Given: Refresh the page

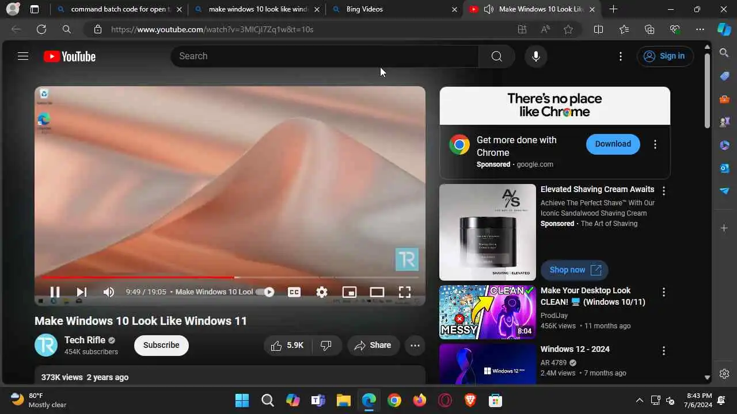Looking at the screenshot, I should [x=41, y=29].
